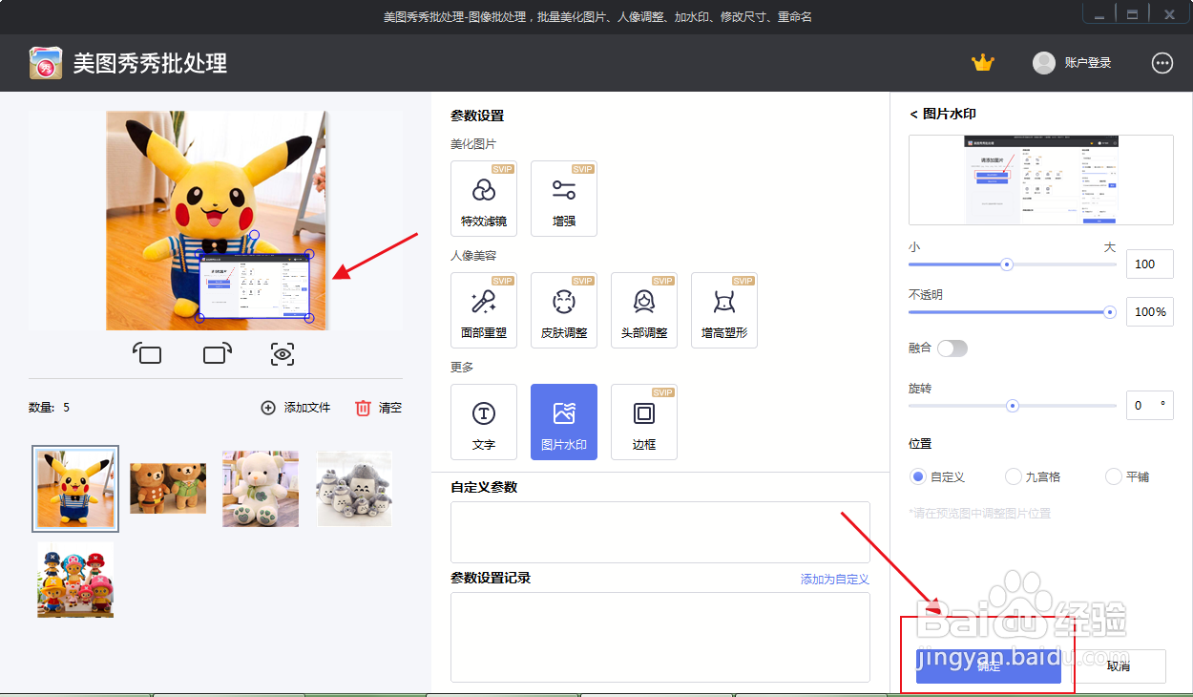Open the 增强 enhance adjustments tool

click(564, 199)
